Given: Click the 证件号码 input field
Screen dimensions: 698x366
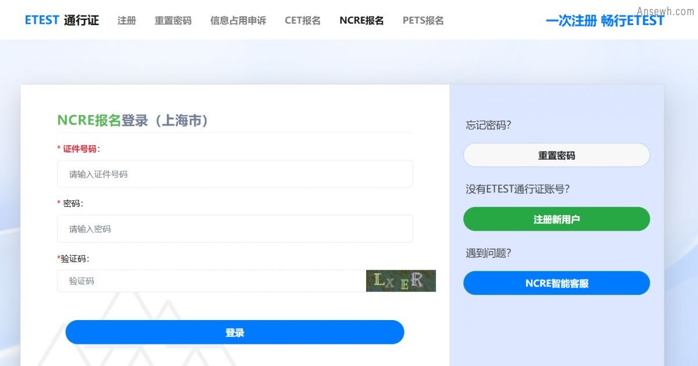Looking at the screenshot, I should pos(235,174).
